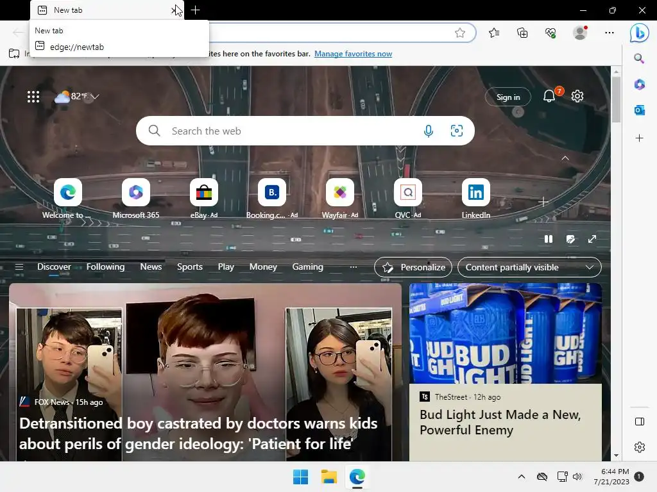Add a new quick link site
657x492 pixels.
(543, 202)
